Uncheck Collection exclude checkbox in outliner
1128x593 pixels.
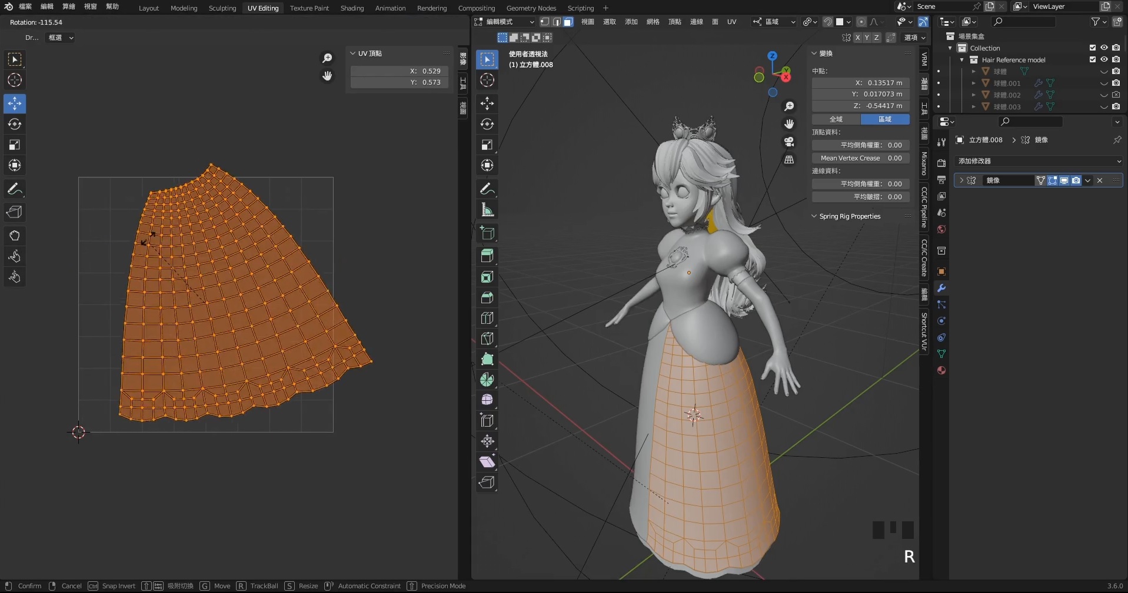pyautogui.click(x=1093, y=48)
